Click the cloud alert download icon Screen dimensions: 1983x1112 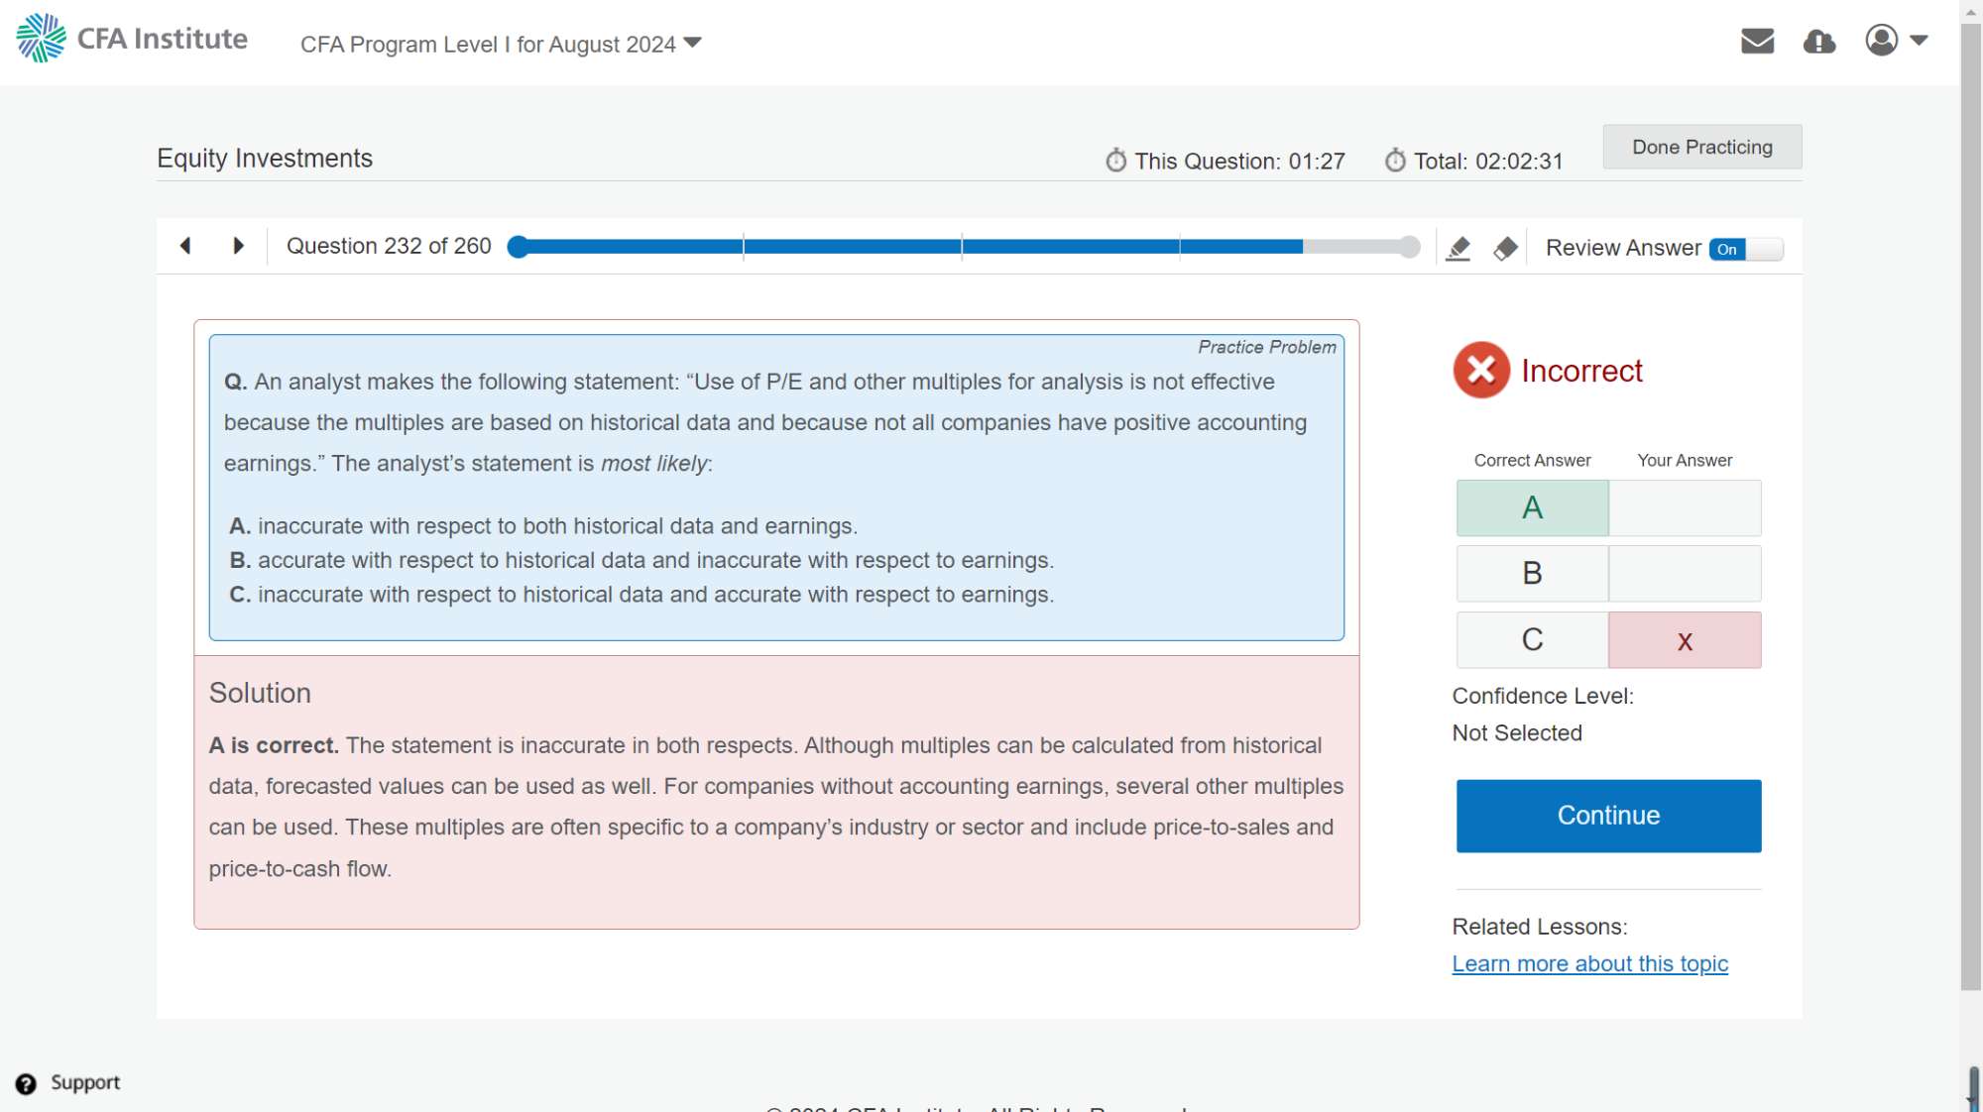tap(1818, 41)
